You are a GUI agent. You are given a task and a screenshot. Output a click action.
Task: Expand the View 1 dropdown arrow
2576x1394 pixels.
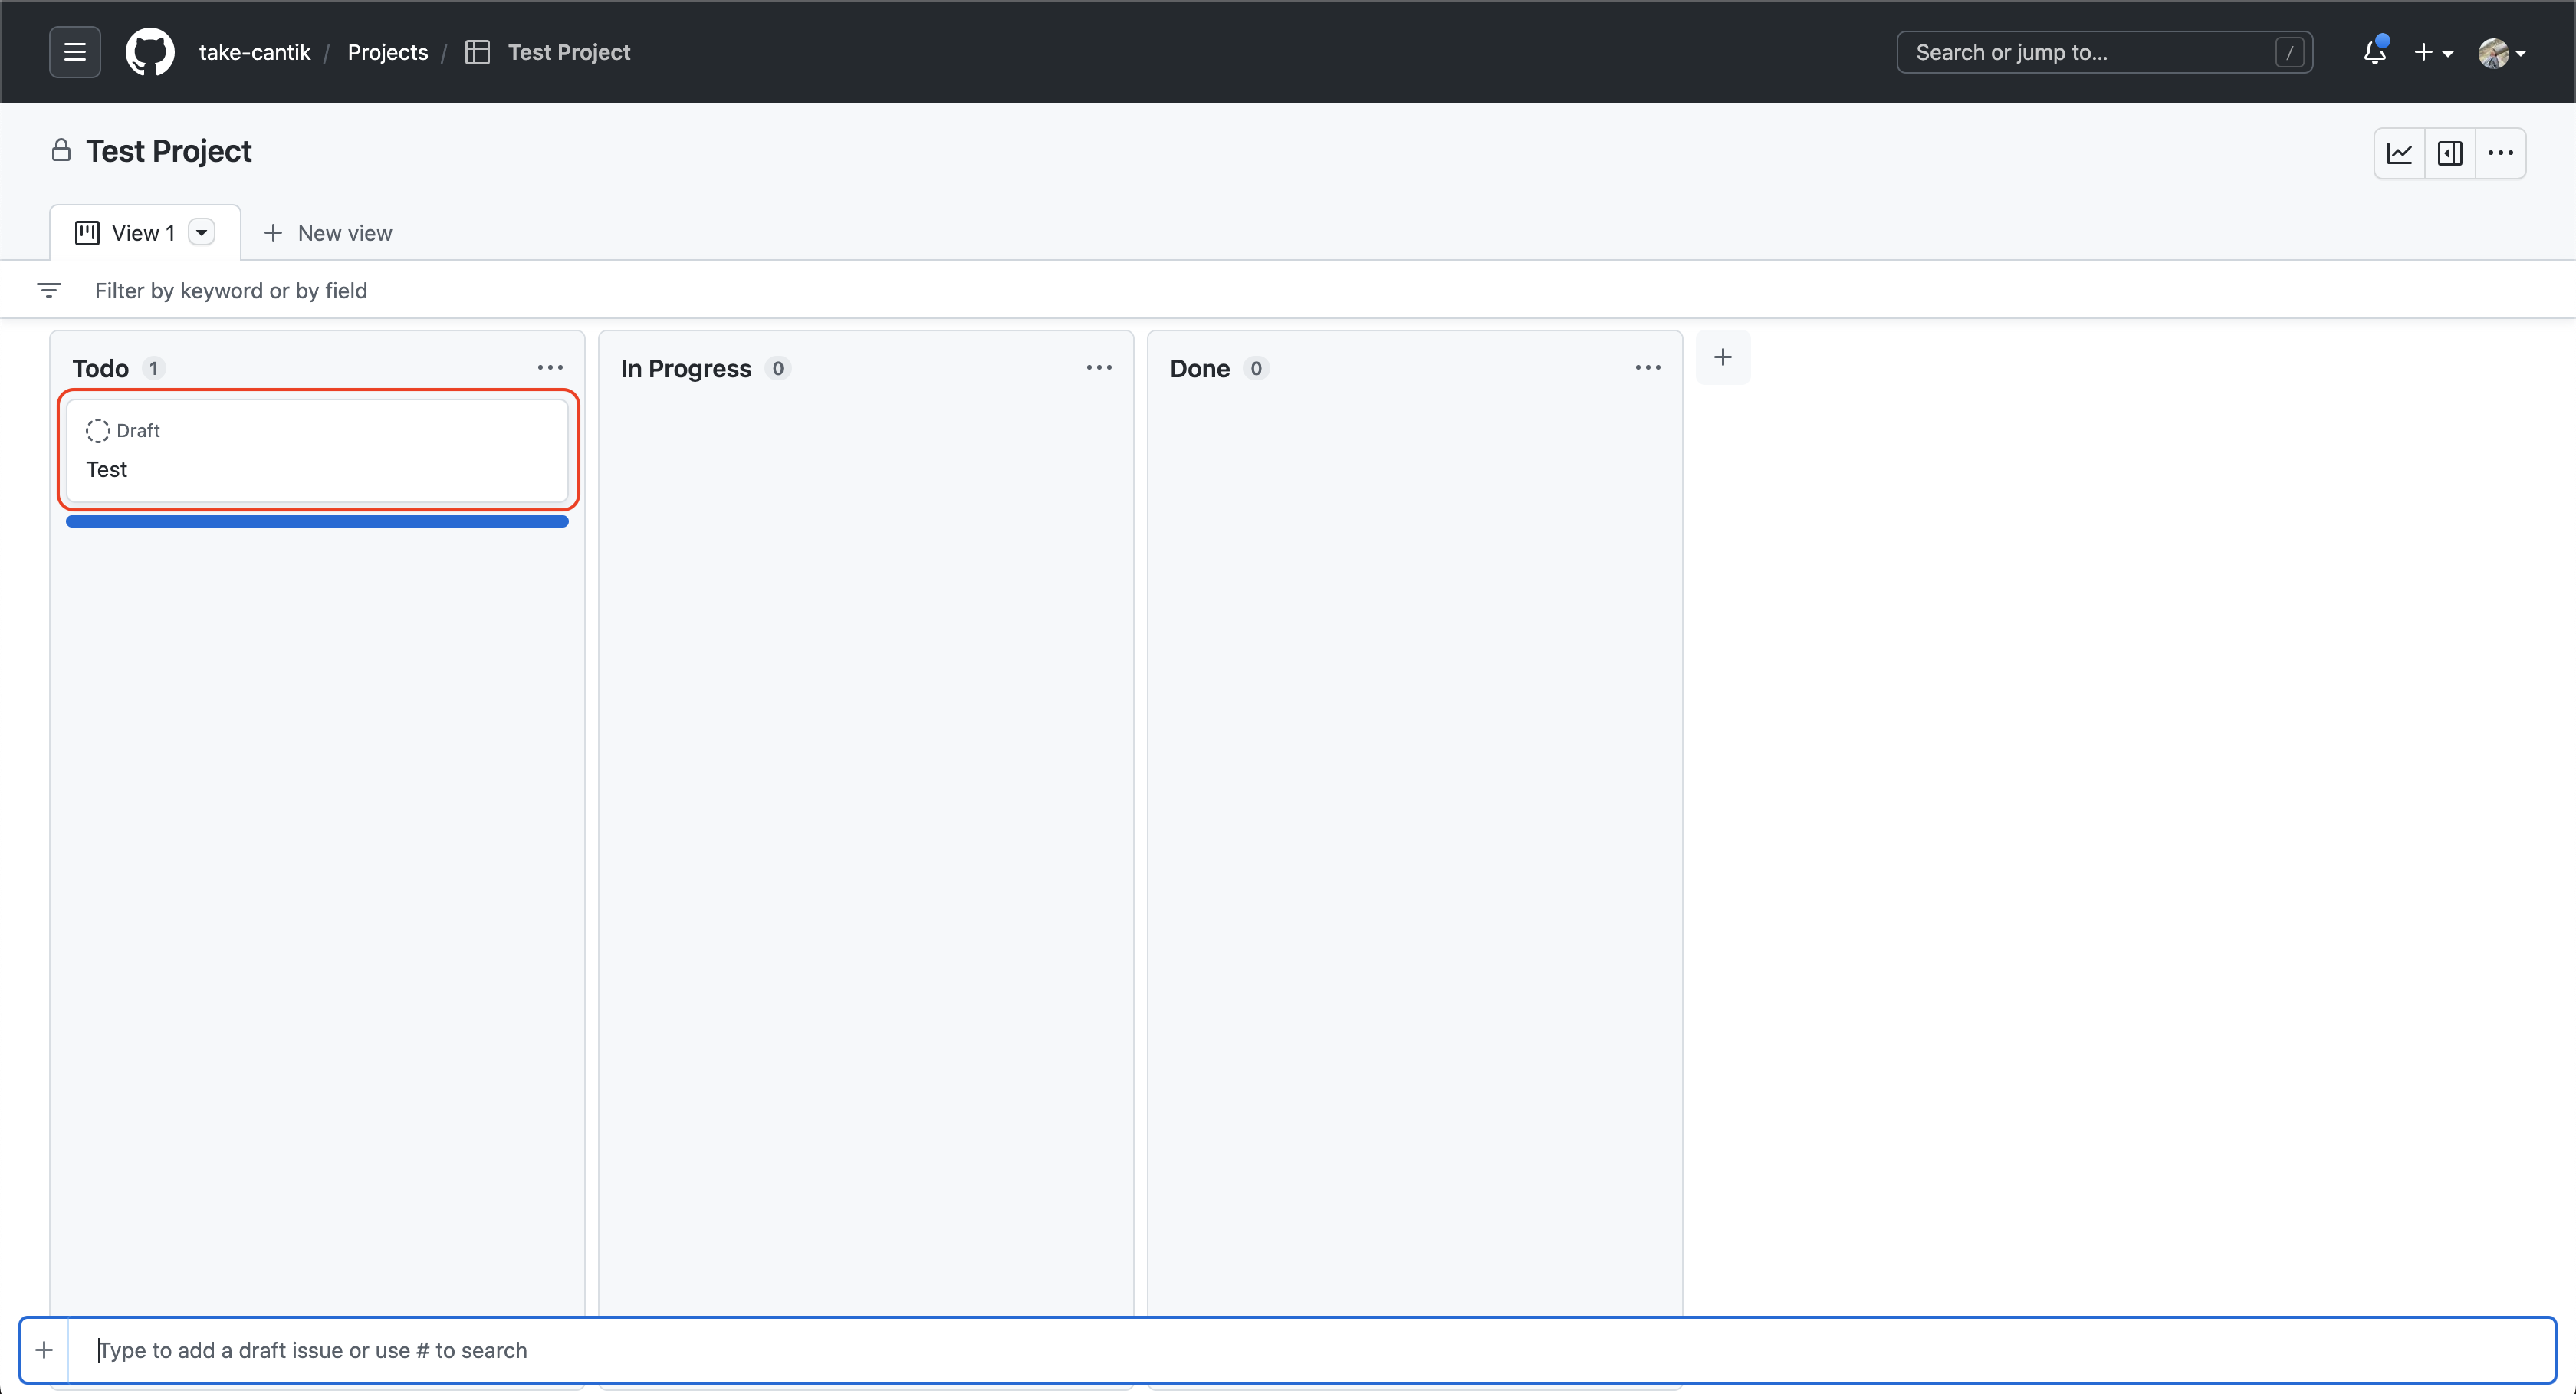[x=202, y=233]
